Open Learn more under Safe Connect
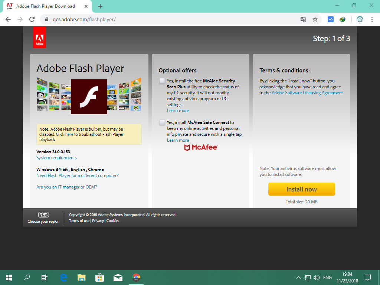 tap(178, 140)
